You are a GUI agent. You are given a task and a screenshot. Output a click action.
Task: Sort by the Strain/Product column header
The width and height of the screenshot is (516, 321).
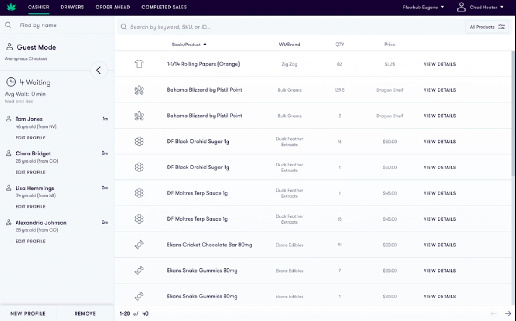[x=189, y=44]
